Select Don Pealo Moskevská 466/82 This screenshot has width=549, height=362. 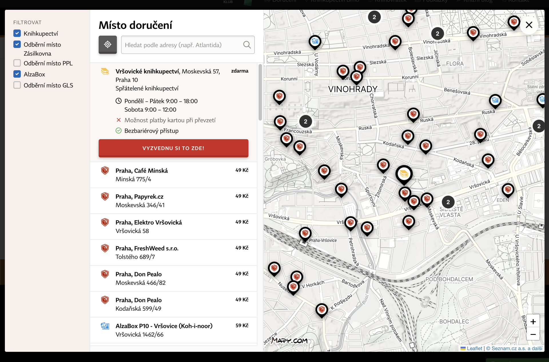point(173,279)
